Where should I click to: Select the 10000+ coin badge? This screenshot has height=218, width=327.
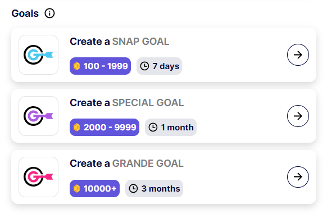click(95, 189)
